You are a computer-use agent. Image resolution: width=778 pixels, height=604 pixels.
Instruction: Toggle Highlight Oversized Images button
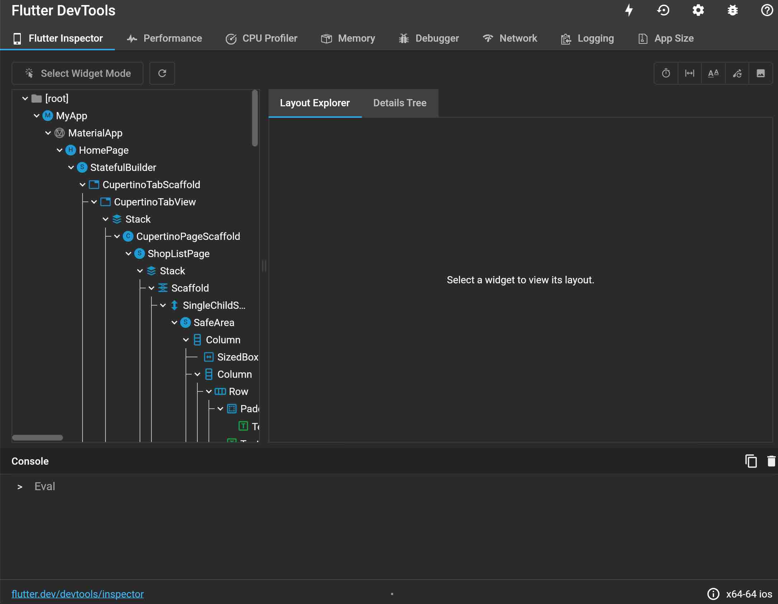coord(760,73)
